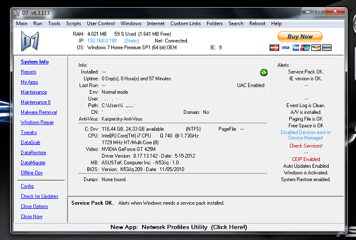Viewport: 356px width, 240px height.
Task: Open the Run menu
Action: point(37,23)
